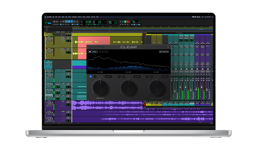The height and width of the screenshot is (150, 257).
Task: Solo the Ambience band with S button
Action: click(x=90, y=76)
